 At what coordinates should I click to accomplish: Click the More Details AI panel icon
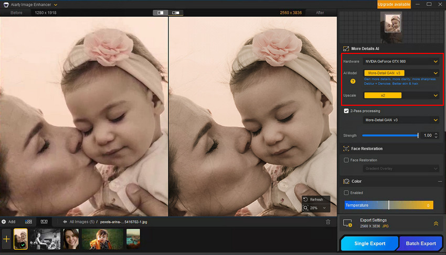click(346, 49)
